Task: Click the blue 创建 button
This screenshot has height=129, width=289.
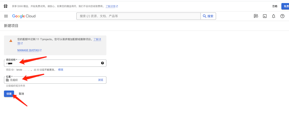Action: pyautogui.click(x=9, y=94)
